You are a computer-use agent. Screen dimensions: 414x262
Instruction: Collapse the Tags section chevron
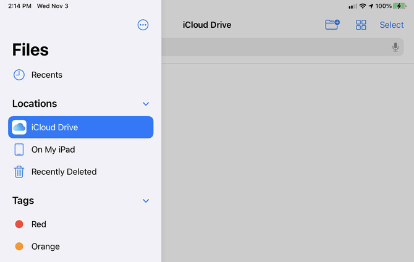point(146,201)
